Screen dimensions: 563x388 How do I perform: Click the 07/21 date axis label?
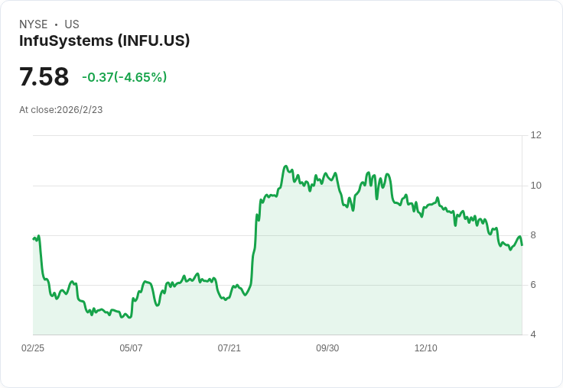click(x=229, y=348)
